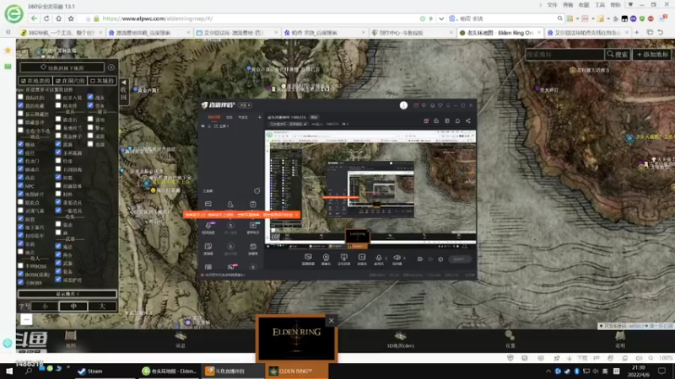Open the microphone dropdown arrow in the streaming toolbar
Screen dimensions: 675x379
386,259
